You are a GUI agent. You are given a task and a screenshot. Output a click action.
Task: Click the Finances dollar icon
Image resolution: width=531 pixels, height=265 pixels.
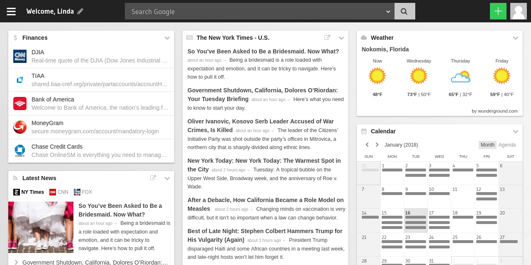15,38
